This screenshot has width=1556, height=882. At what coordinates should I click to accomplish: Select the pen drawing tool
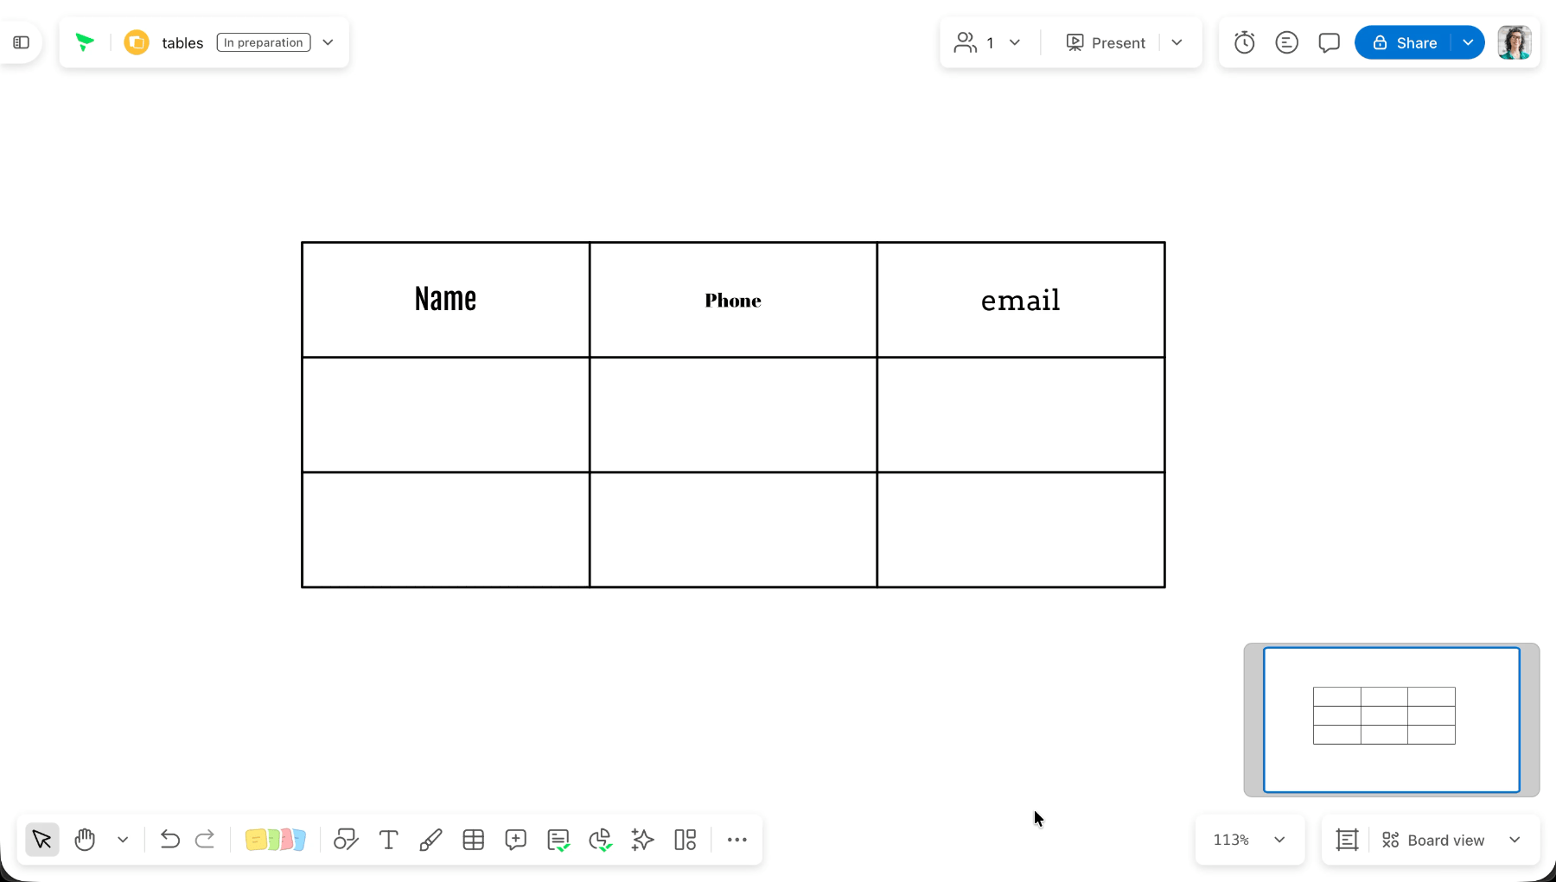[430, 840]
